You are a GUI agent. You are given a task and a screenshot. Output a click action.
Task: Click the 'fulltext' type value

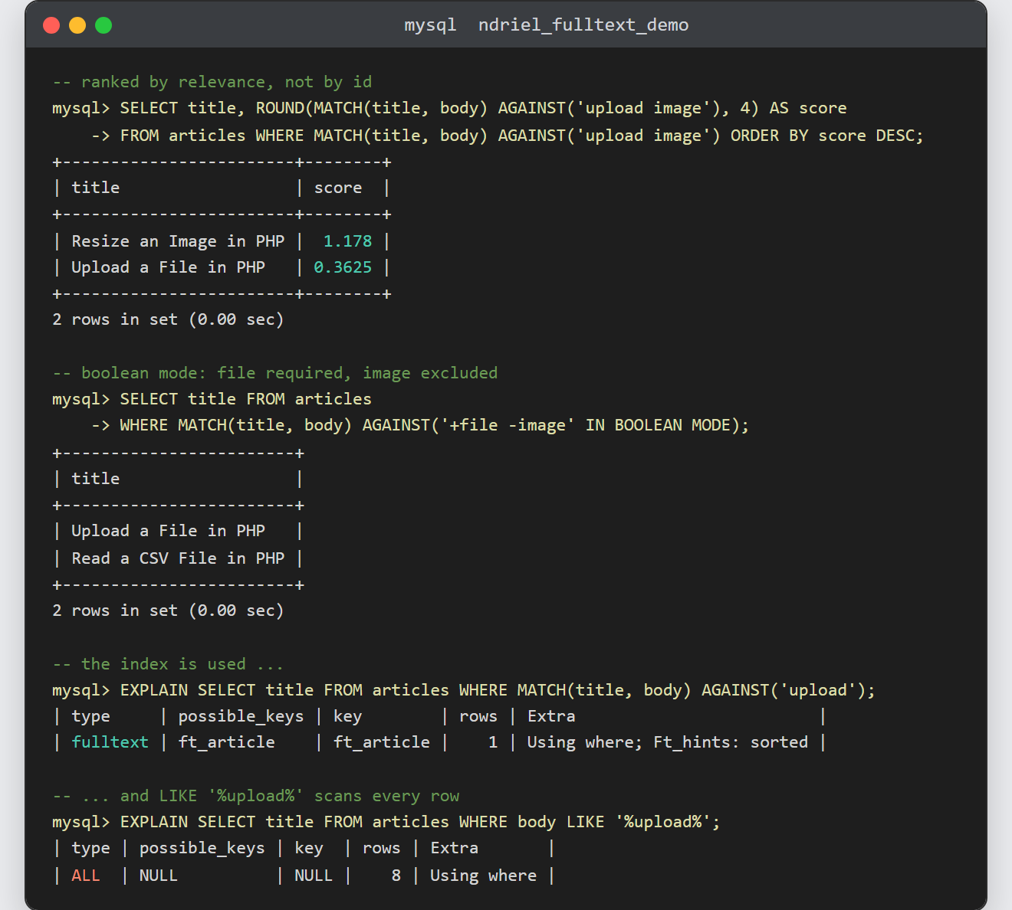[x=110, y=742]
